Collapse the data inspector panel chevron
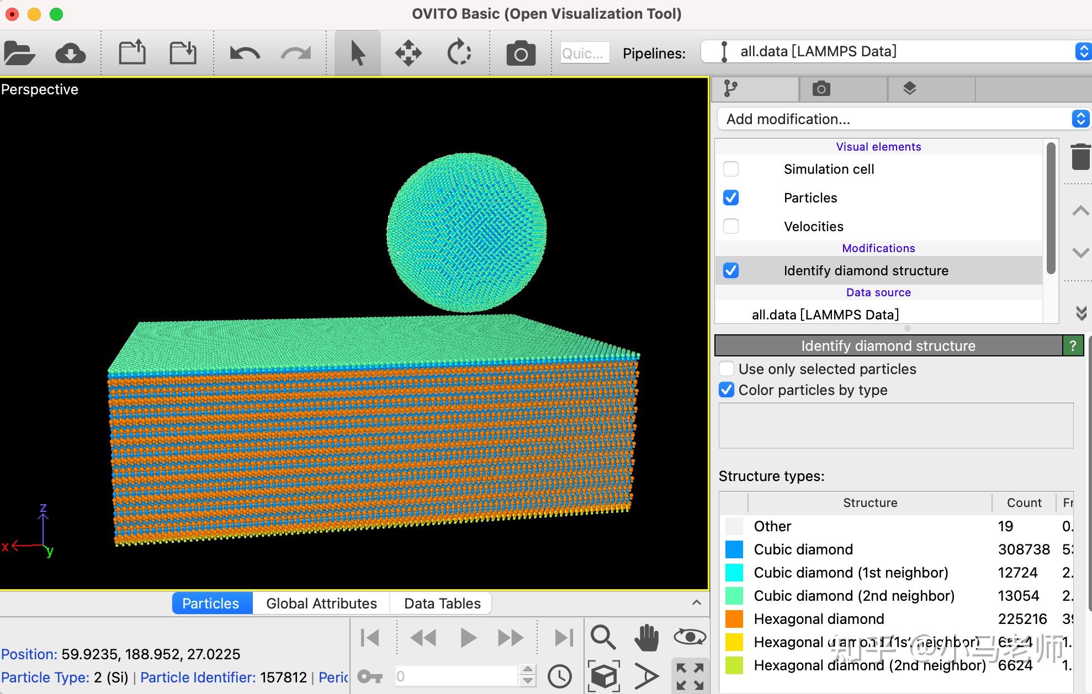 pos(697,602)
